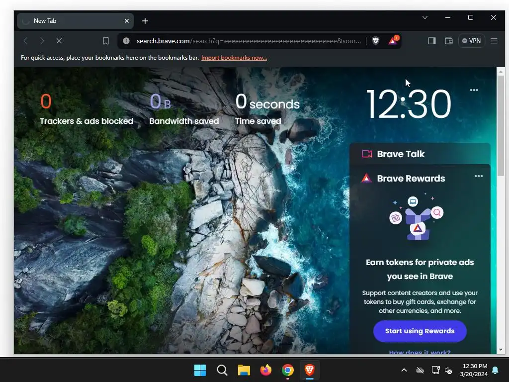Viewport: 509px width, 382px height.
Task: Select the New Tab browser tab
Action: coord(76,21)
